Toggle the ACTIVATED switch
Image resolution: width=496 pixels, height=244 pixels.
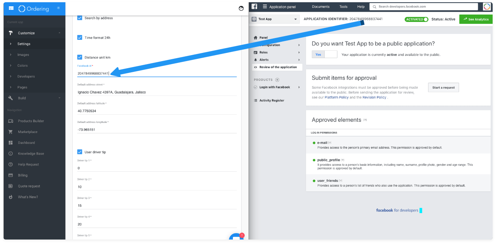[x=417, y=19]
